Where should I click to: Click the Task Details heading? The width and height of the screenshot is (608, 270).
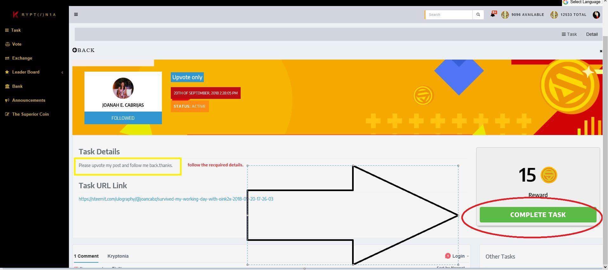[x=99, y=151]
